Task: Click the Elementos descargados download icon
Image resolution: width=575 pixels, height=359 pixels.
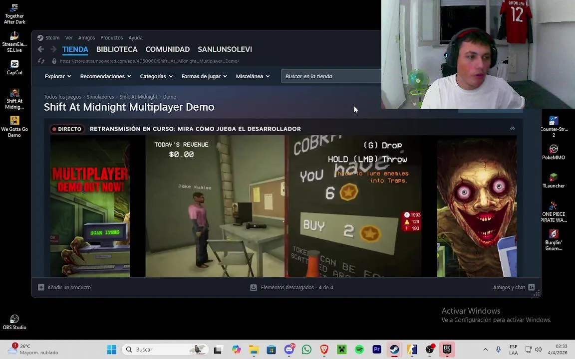Action: pos(254,288)
